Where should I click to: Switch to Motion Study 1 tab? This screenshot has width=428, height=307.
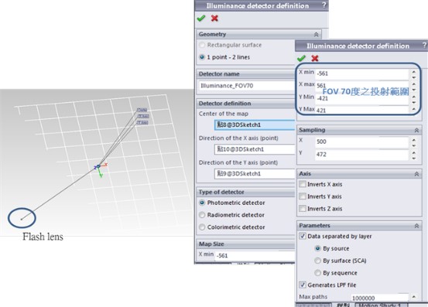pyautogui.click(x=382, y=305)
